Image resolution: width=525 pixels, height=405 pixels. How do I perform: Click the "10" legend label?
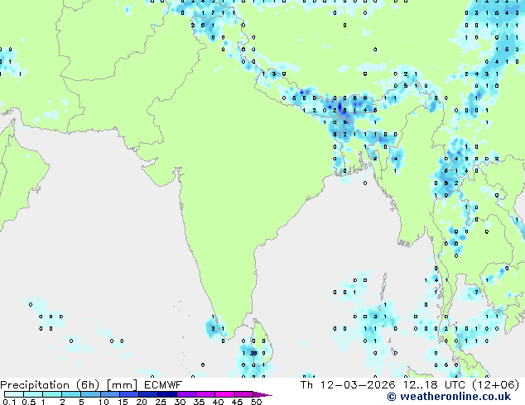104,402
